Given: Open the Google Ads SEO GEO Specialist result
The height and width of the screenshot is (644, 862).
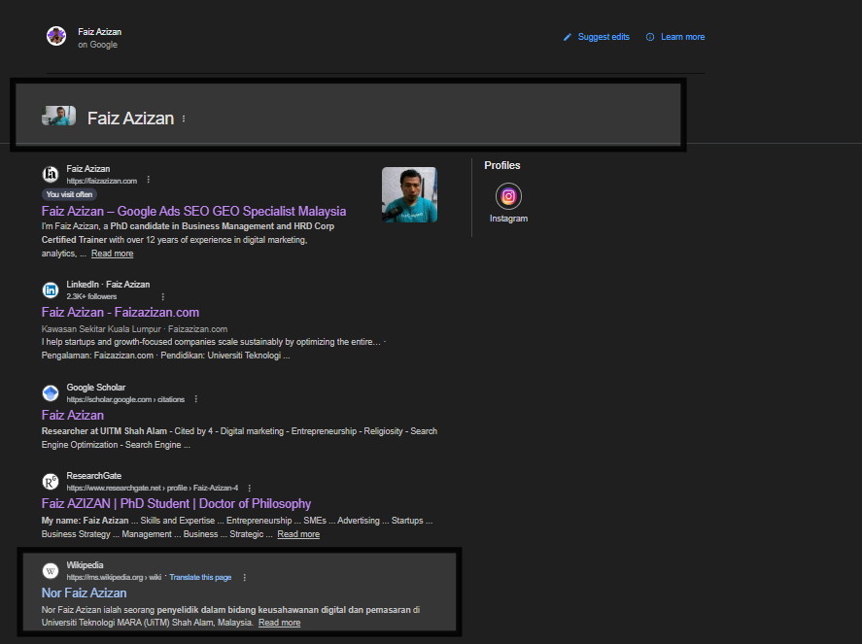Looking at the screenshot, I should point(192,211).
